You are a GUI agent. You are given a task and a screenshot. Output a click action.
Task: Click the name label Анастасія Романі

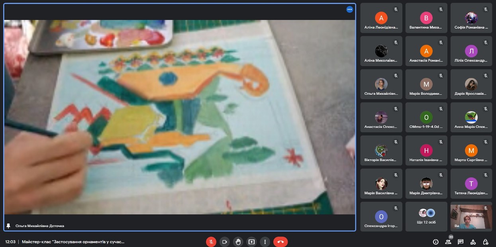(x=426, y=61)
